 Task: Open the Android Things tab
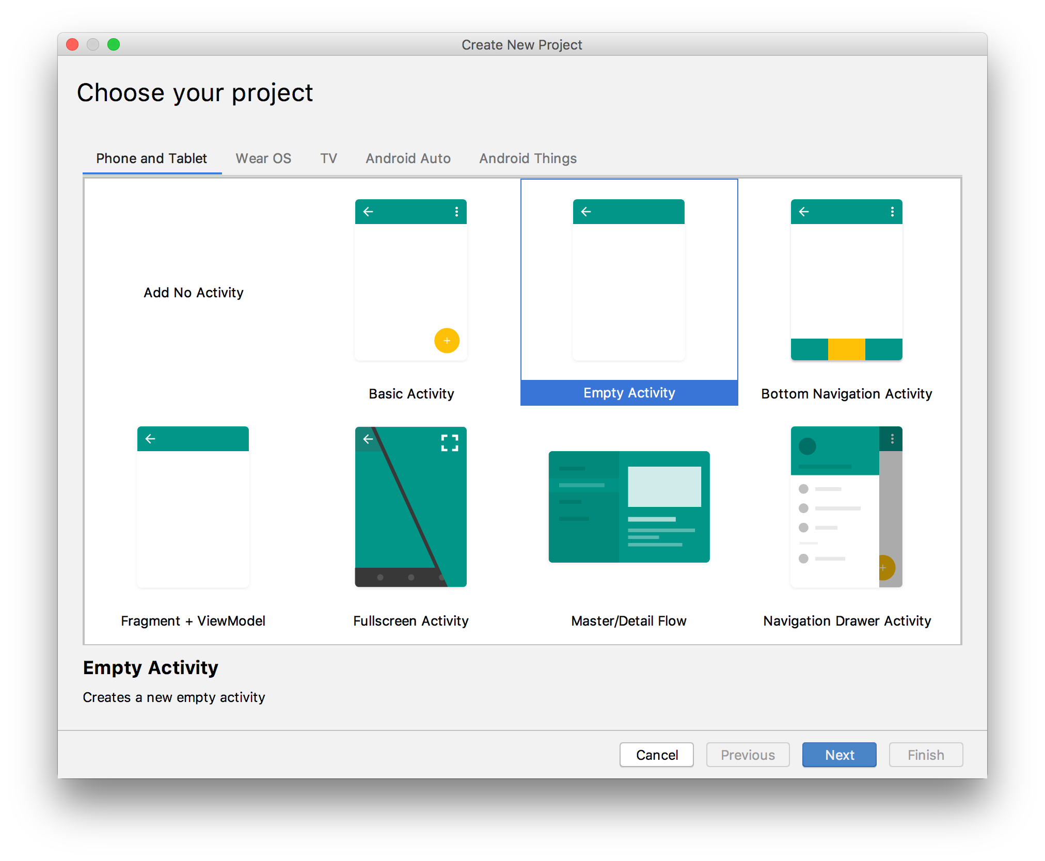(x=527, y=158)
